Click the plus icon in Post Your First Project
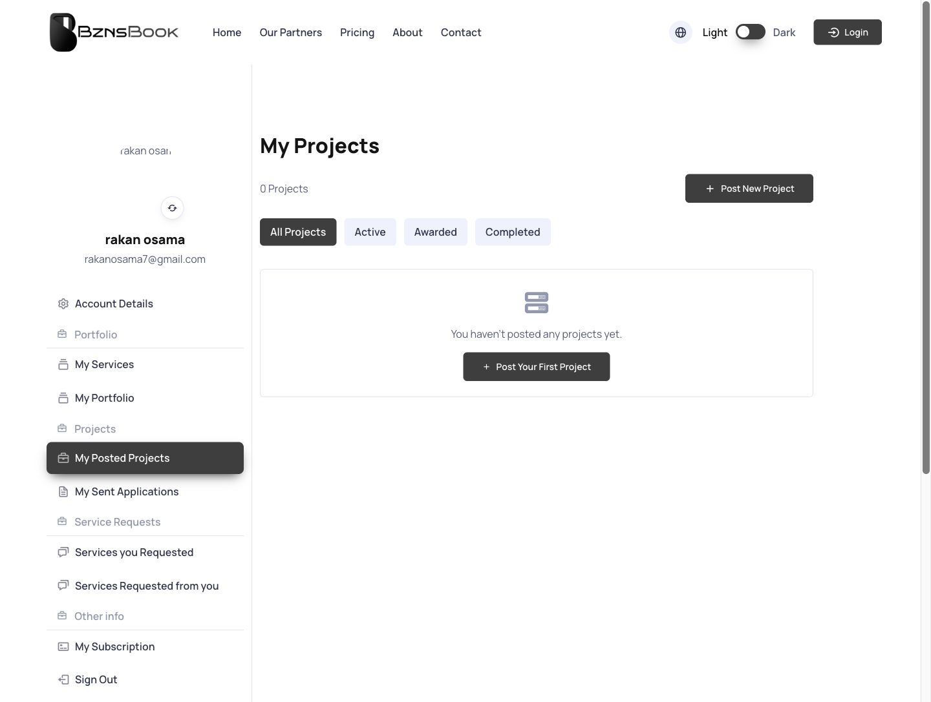 click(x=487, y=367)
